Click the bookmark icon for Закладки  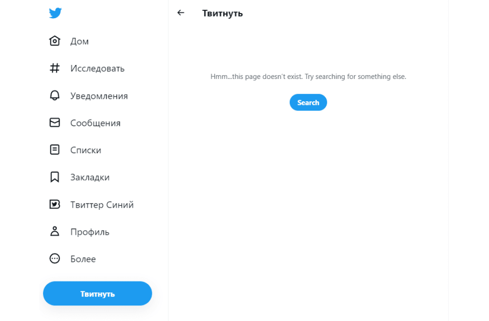(x=55, y=177)
